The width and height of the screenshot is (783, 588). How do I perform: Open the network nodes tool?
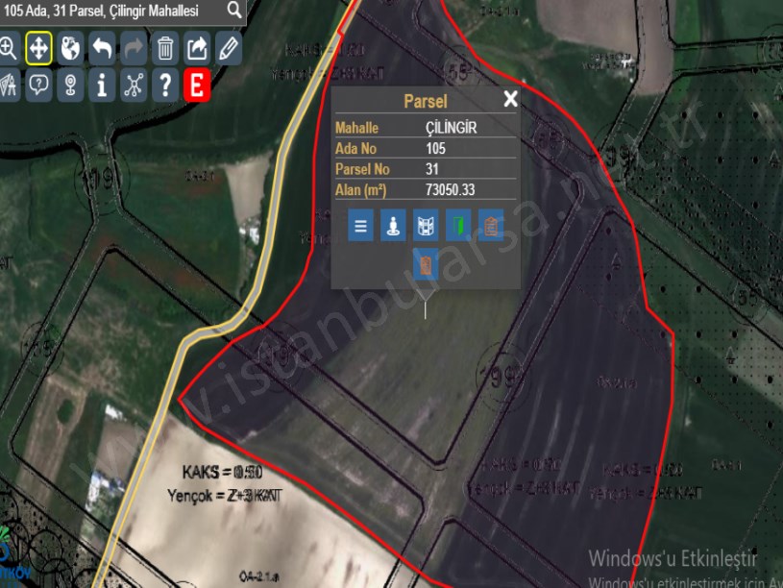coord(134,86)
